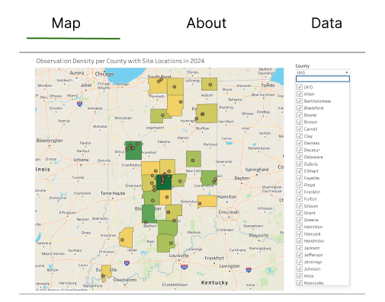Click the site dot in county above New Castle
Viewport: 385px width, 302px height.
pos(193,161)
